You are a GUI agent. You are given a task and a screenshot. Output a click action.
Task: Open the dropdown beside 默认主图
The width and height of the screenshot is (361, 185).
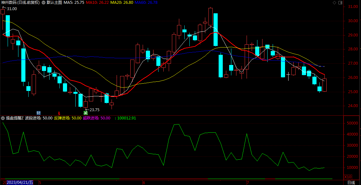pyautogui.click(x=43, y=3)
